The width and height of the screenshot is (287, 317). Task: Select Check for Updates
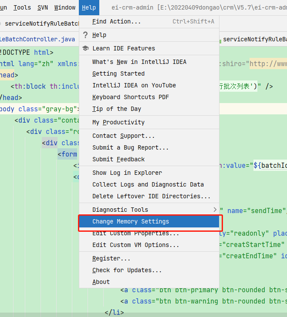point(149,270)
